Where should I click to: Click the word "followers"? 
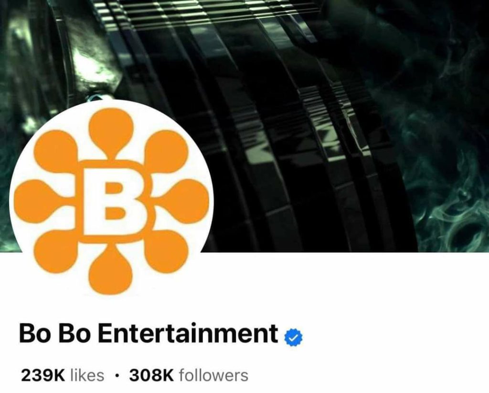[213, 375]
